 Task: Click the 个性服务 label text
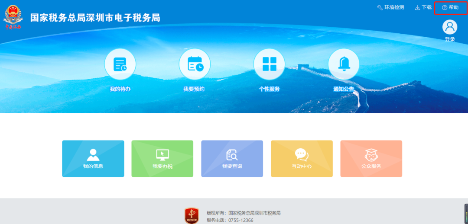(x=269, y=89)
